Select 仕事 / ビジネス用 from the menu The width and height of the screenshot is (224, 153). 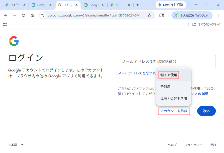tap(174, 98)
